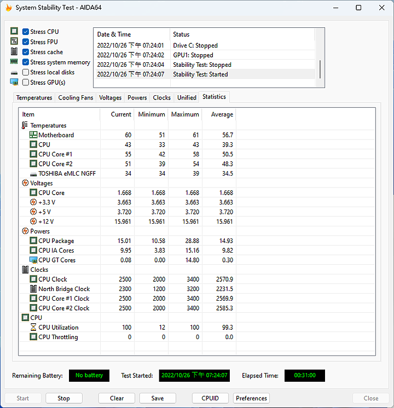Open the Powers tab

pyautogui.click(x=137, y=97)
